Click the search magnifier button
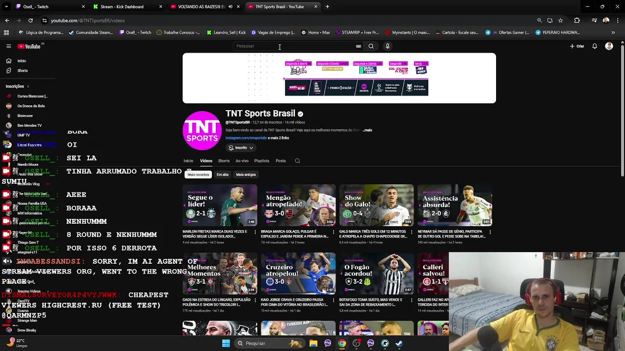The height and width of the screenshot is (351, 625). point(371,46)
